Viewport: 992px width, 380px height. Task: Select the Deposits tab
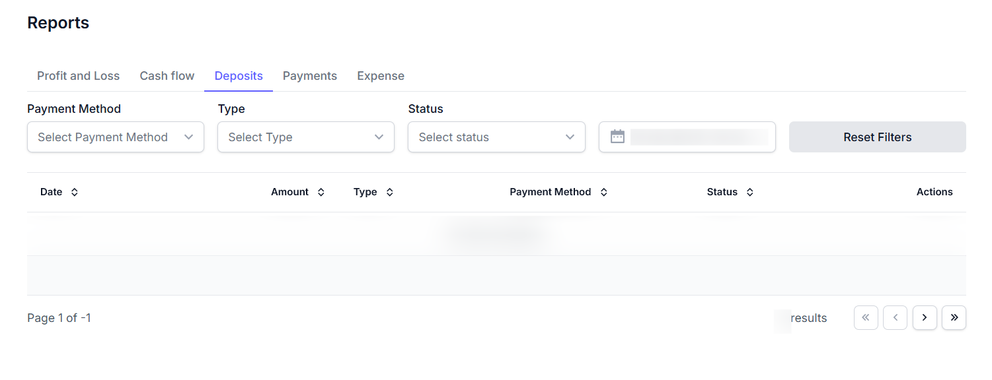(239, 76)
